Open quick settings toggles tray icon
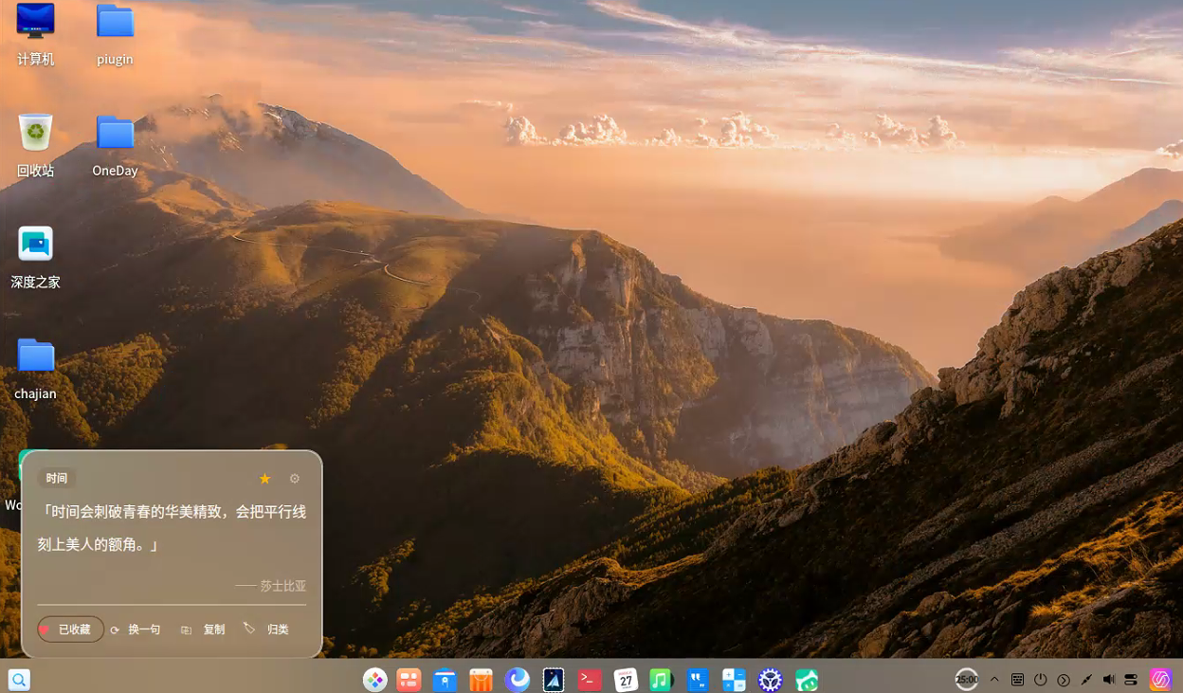This screenshot has width=1183, height=693. coord(1131,679)
